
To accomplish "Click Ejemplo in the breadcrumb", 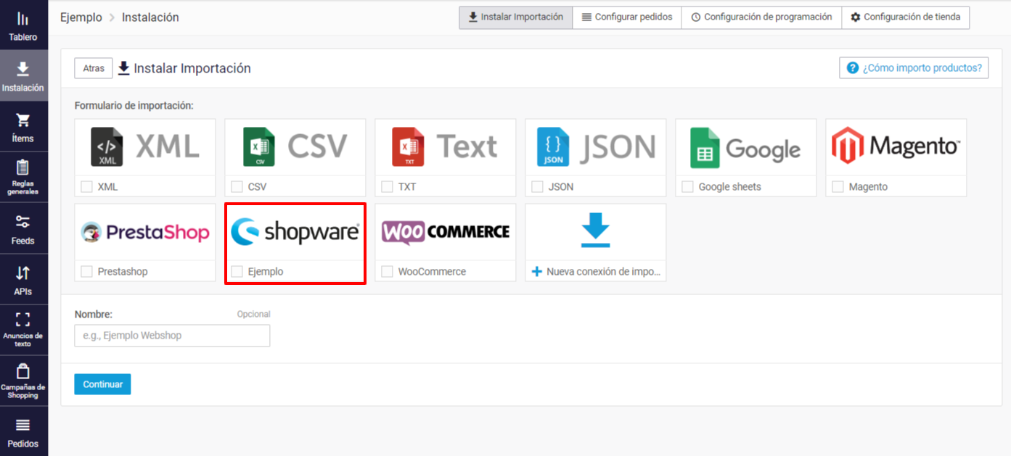I will (81, 17).
